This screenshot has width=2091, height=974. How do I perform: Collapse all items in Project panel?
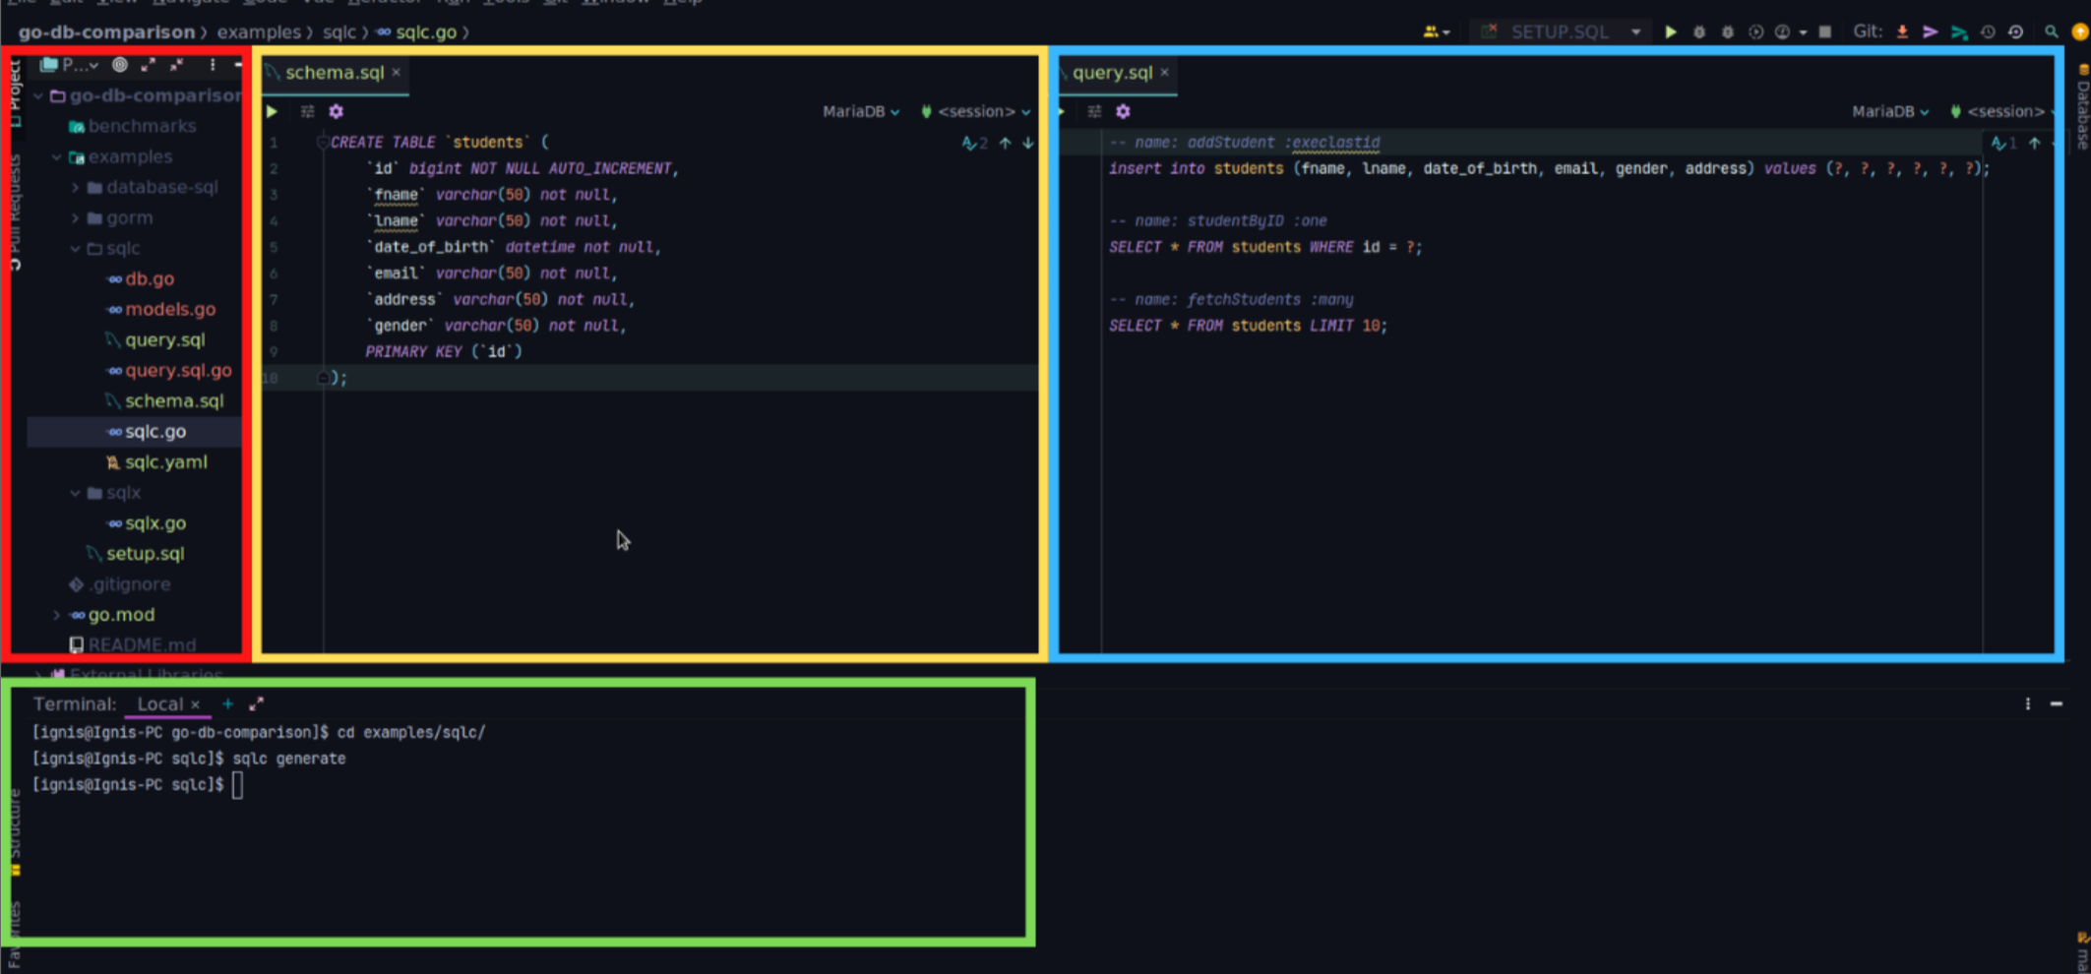177,65
